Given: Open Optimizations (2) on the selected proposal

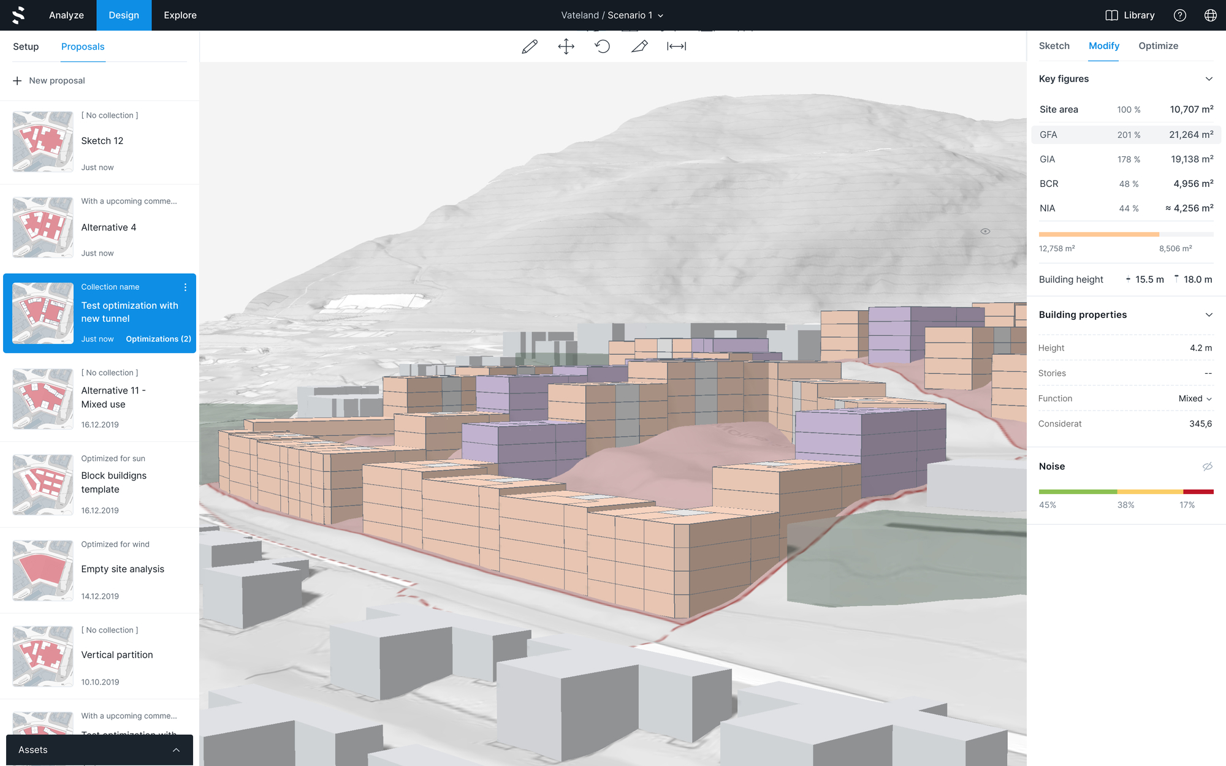Looking at the screenshot, I should 158,338.
